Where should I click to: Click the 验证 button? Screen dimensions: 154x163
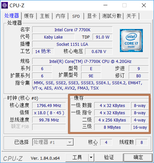[109, 157]
